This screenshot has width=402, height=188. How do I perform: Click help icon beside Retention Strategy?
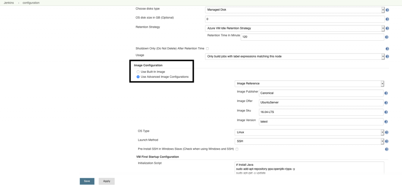click(x=387, y=29)
